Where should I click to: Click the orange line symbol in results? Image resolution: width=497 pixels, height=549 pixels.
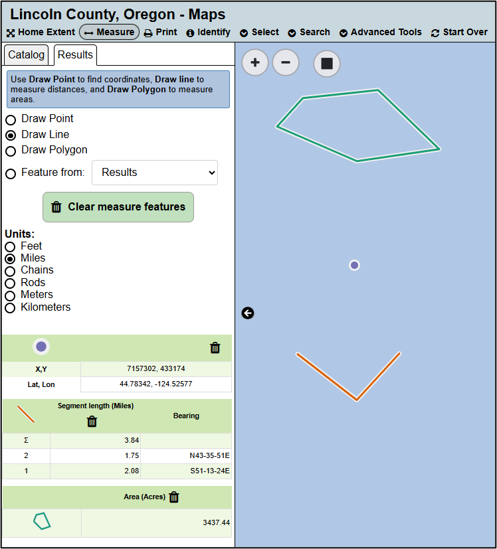click(26, 414)
